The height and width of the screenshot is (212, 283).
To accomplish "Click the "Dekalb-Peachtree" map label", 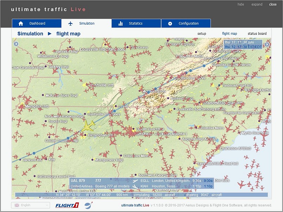I will (x=150, y=129).
